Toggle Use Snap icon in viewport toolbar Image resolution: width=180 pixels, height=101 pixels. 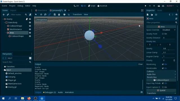pyautogui.click(x=69, y=15)
